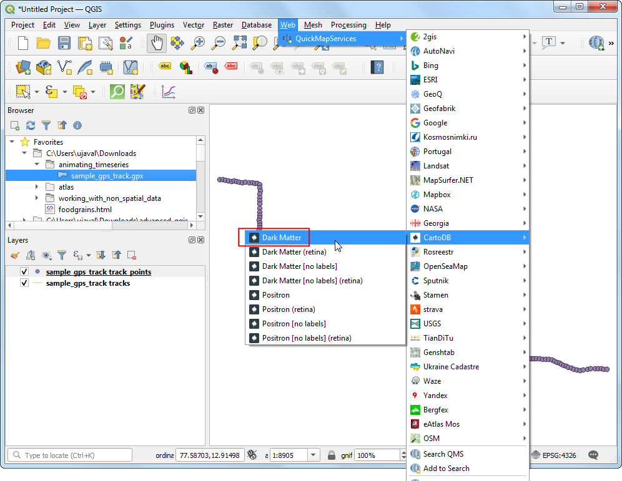Image resolution: width=622 pixels, height=481 pixels.
Task: Open layer styling panel brush icon
Action: 15,255
